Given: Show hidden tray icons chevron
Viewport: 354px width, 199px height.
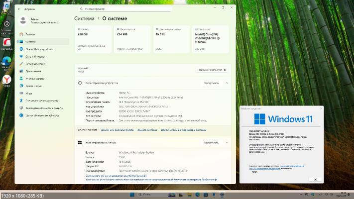Looking at the screenshot, I should tap(301, 195).
